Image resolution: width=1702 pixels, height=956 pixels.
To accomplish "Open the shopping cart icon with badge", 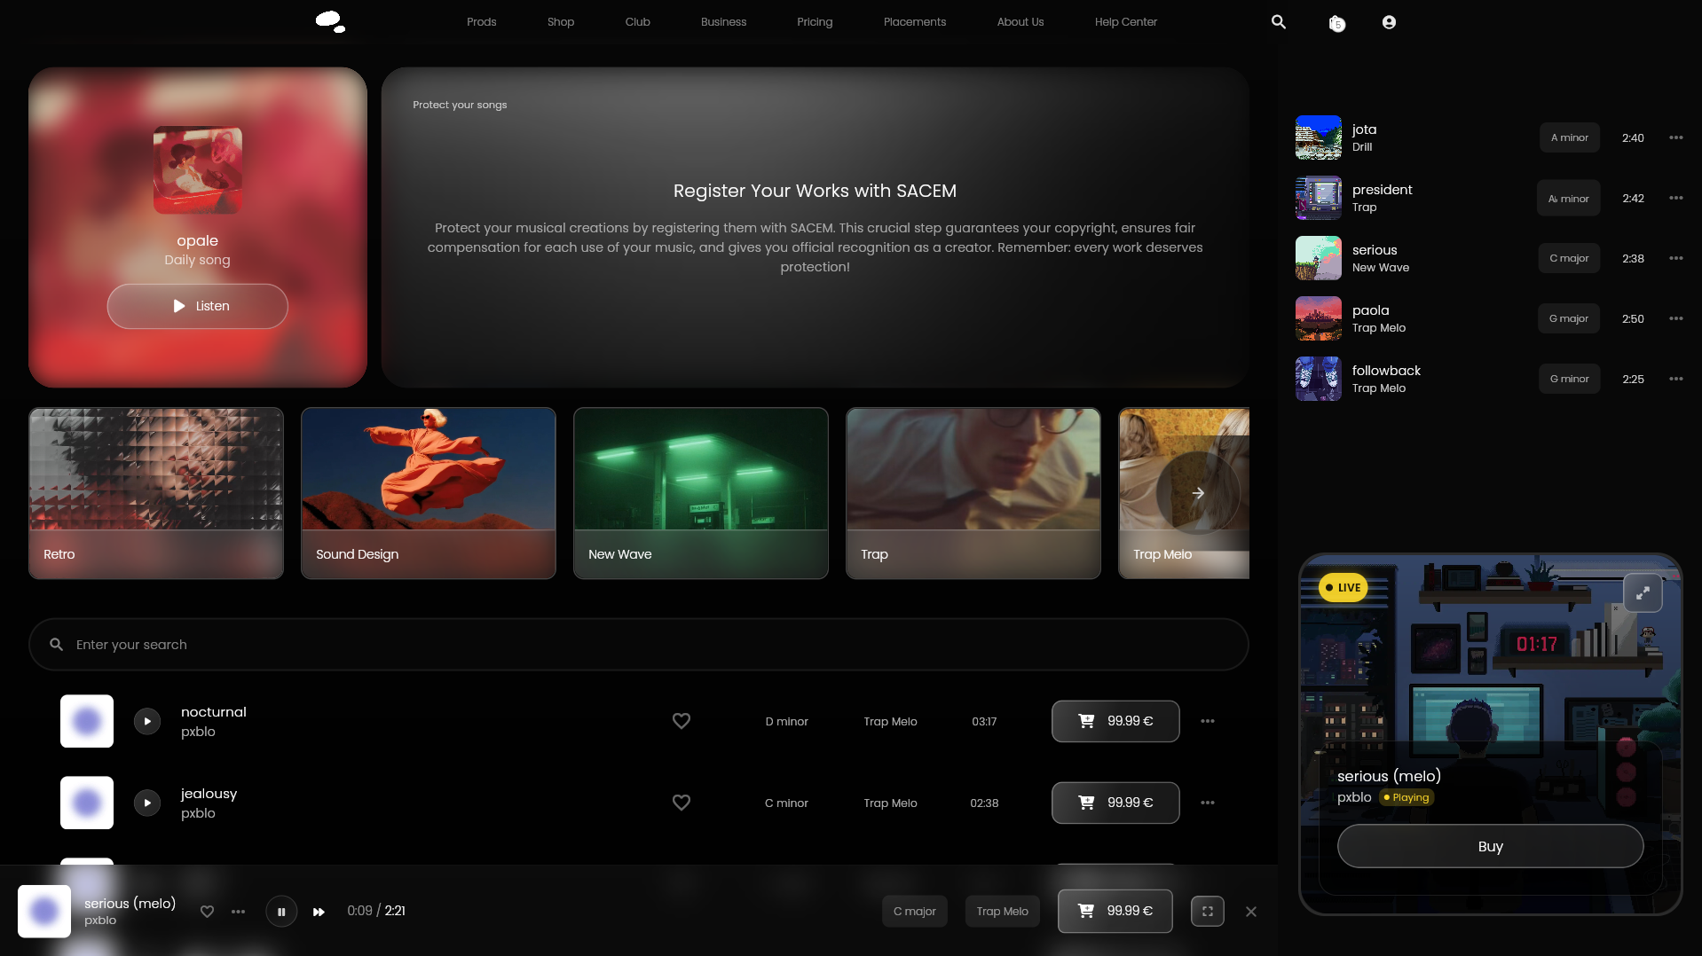I will pos(1336,23).
